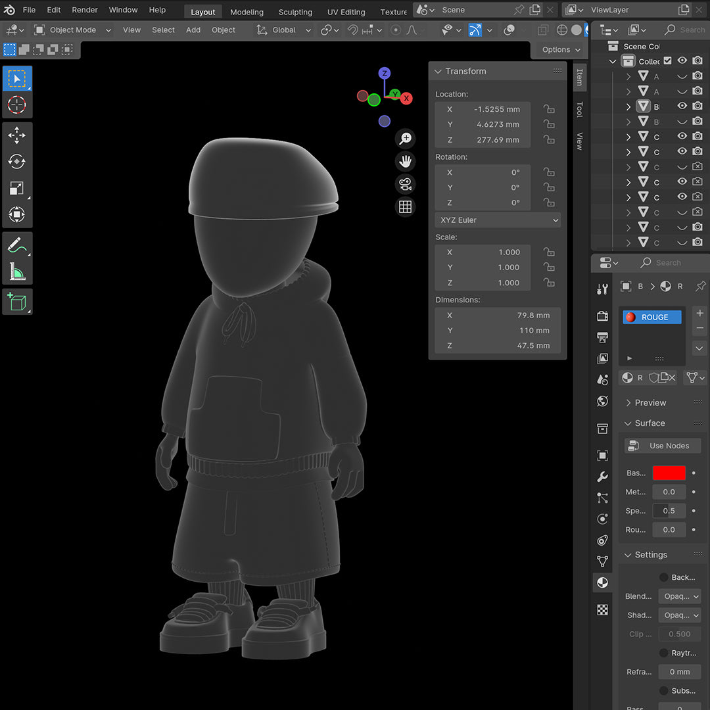Open the Object Mode dropdown
Image resolution: width=710 pixels, height=710 pixels.
(x=72, y=30)
